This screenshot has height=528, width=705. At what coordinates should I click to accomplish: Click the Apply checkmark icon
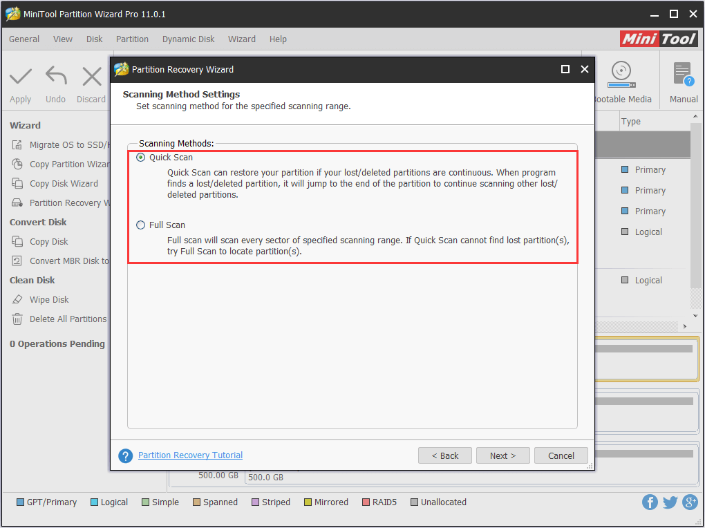[x=21, y=77]
